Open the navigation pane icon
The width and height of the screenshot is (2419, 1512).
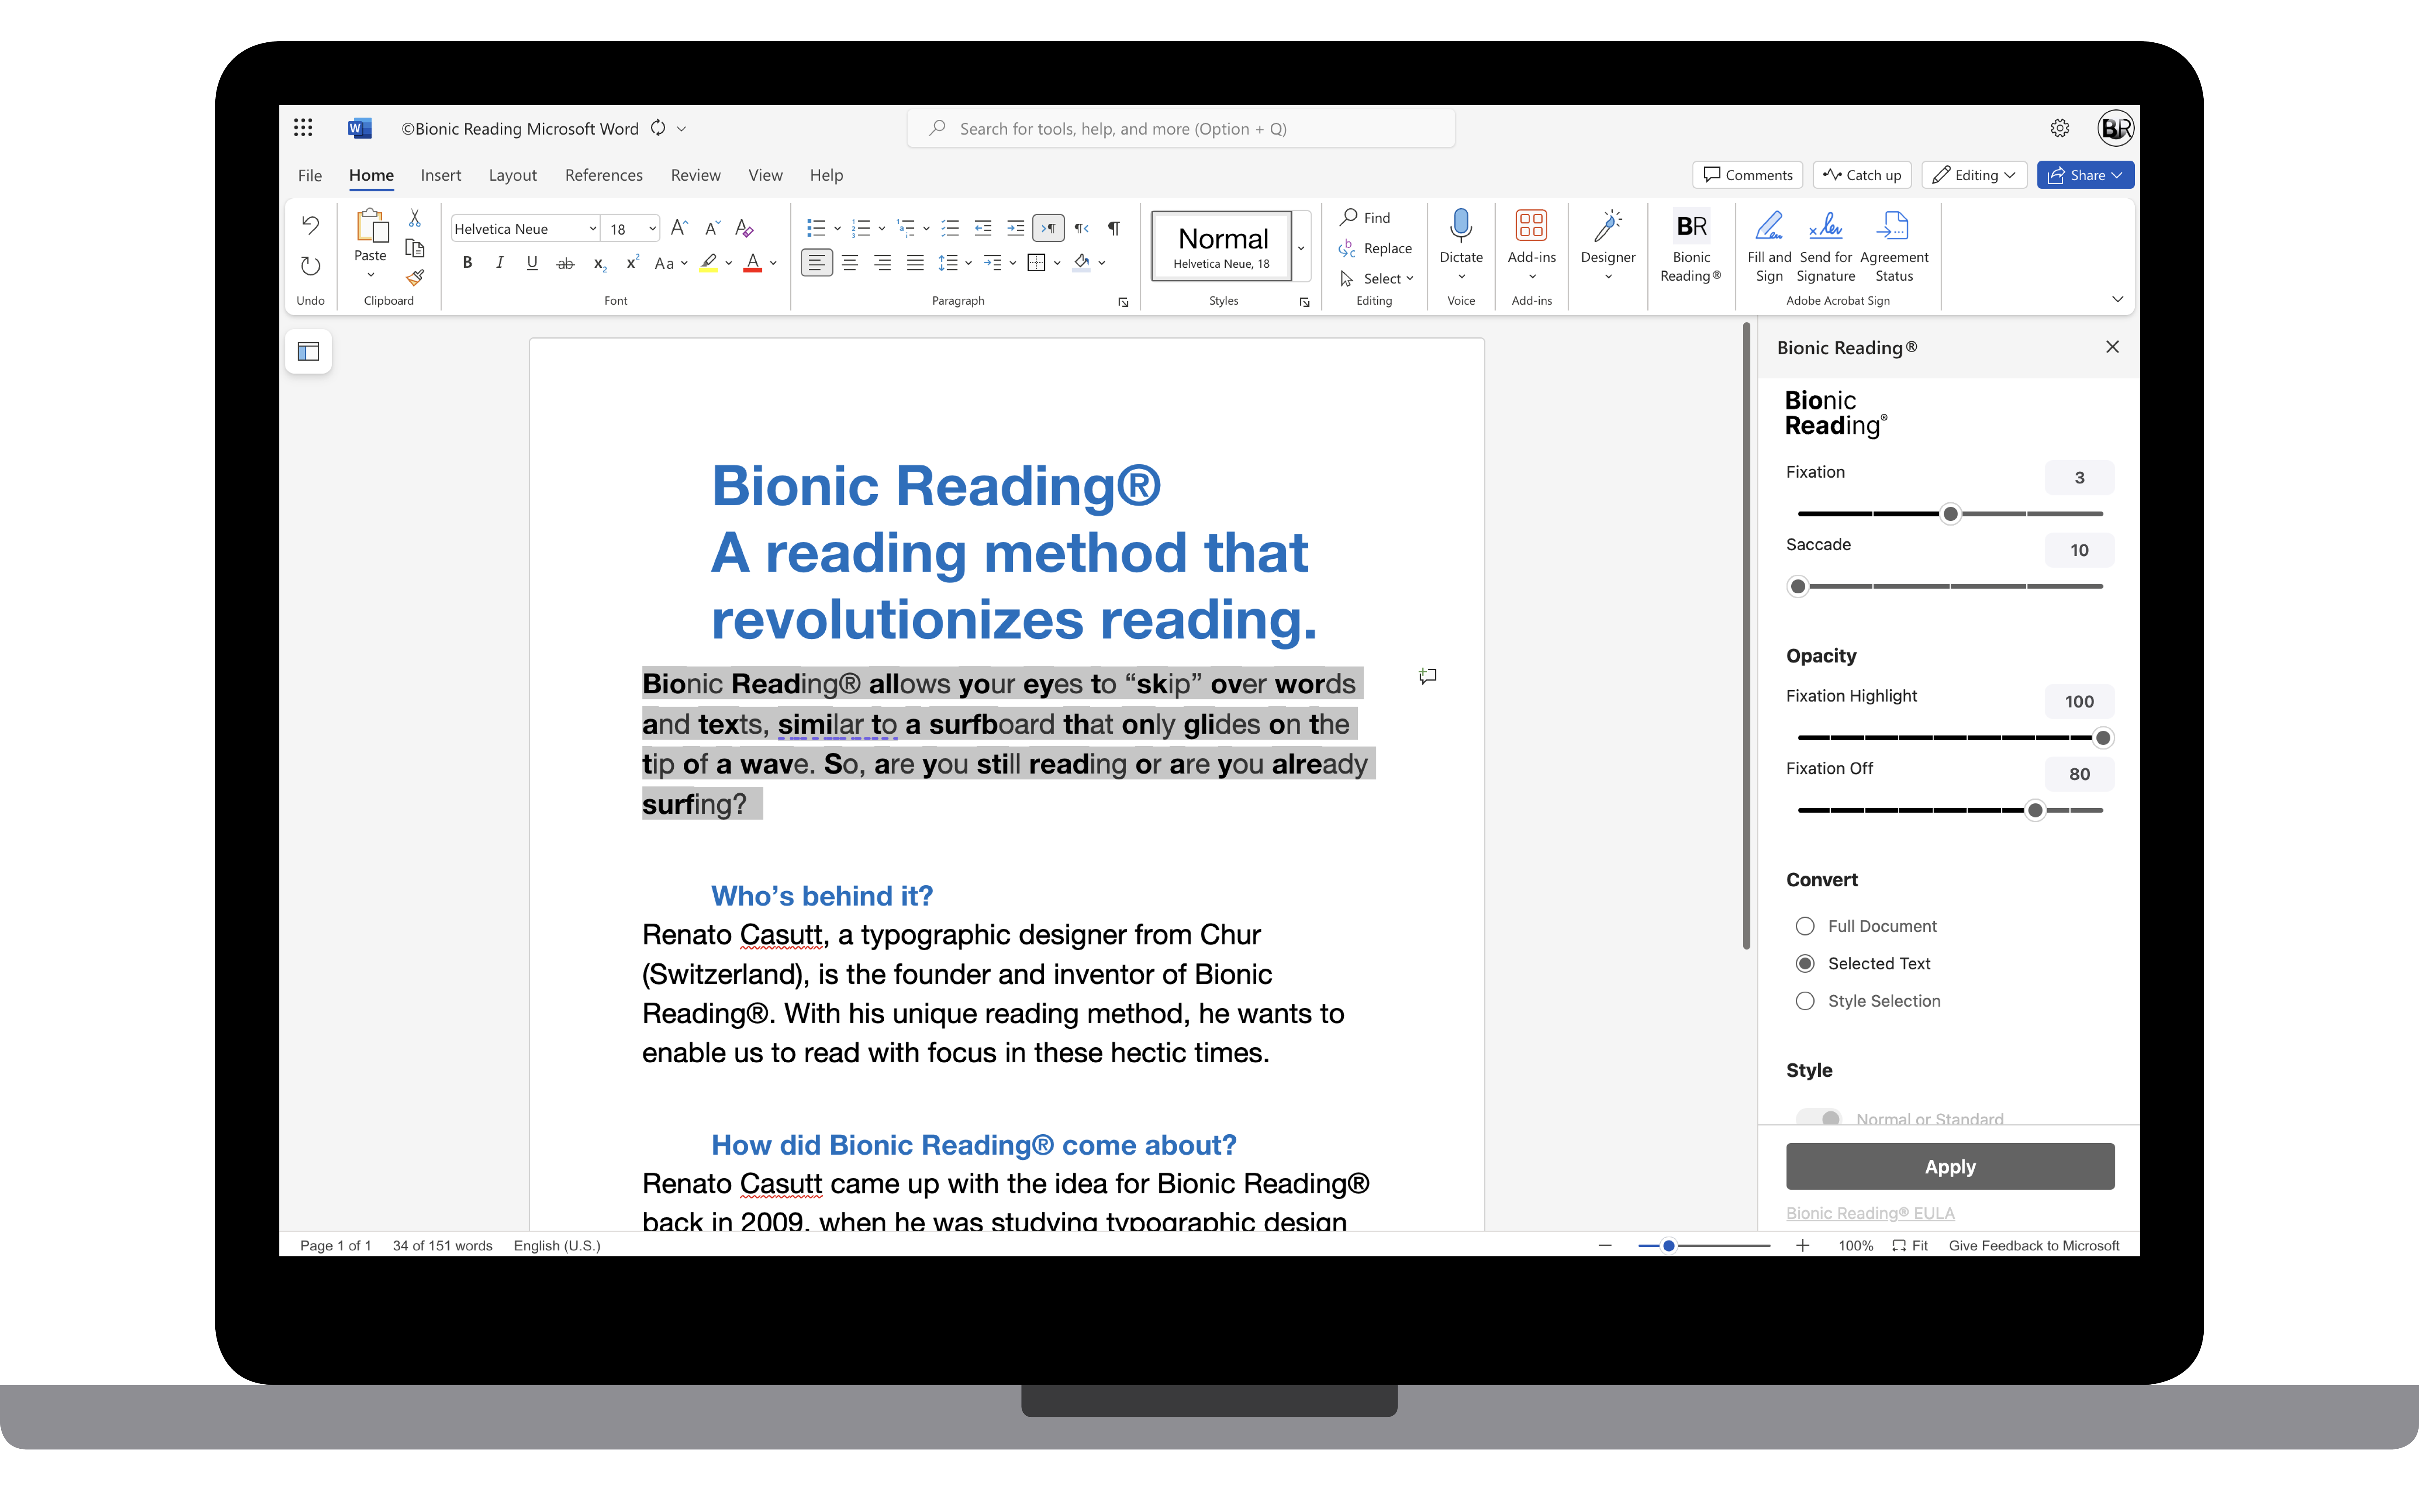pyautogui.click(x=308, y=352)
